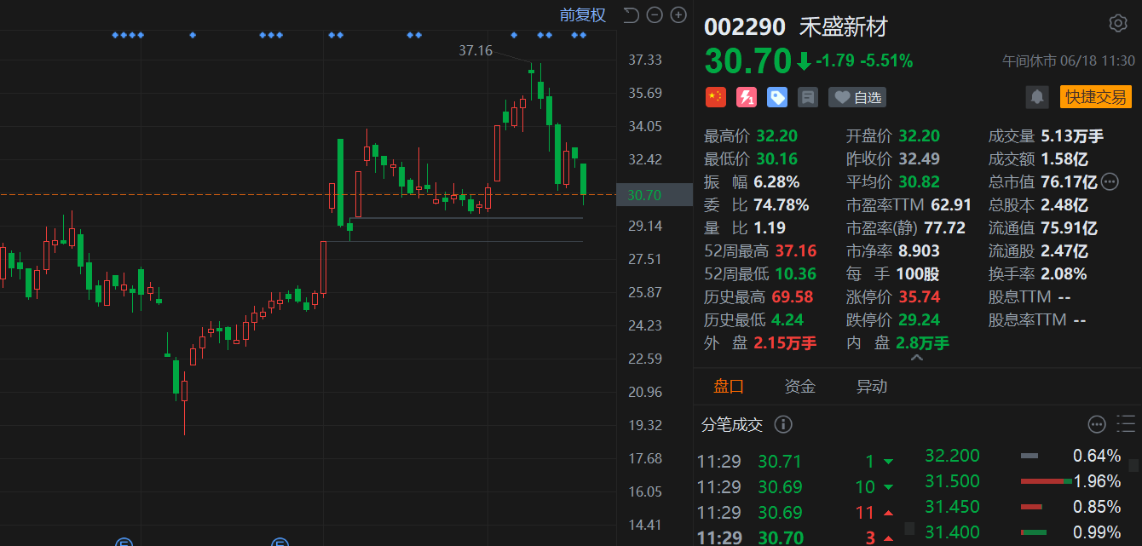Collapse the quote details with the chevron
Viewport: 1142px width, 546px height.
point(917,359)
